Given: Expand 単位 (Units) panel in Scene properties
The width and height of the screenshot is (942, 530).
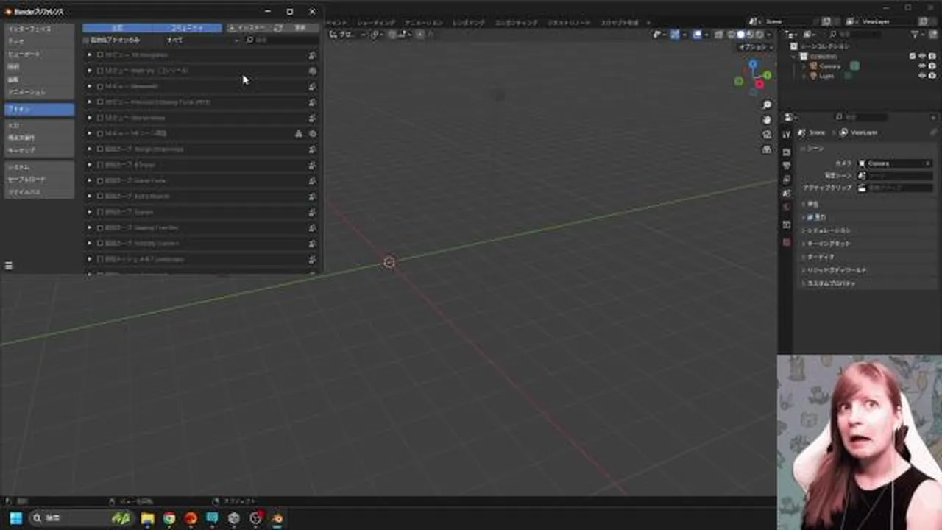Looking at the screenshot, I should coord(813,204).
